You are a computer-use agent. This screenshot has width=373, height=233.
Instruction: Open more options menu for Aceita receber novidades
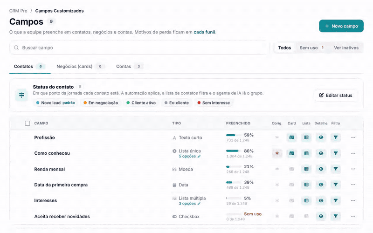[353, 216]
